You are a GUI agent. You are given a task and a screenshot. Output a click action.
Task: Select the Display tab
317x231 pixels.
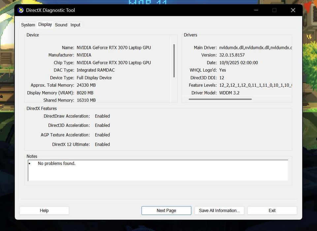point(45,24)
